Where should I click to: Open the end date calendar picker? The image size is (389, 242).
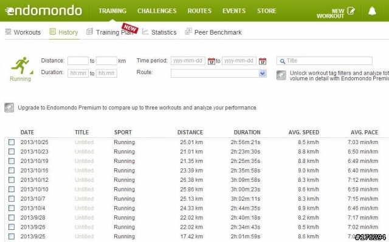[263, 61]
